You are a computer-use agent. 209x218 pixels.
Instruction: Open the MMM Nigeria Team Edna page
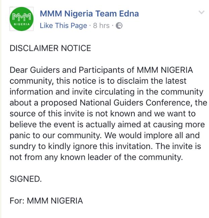click(x=89, y=14)
